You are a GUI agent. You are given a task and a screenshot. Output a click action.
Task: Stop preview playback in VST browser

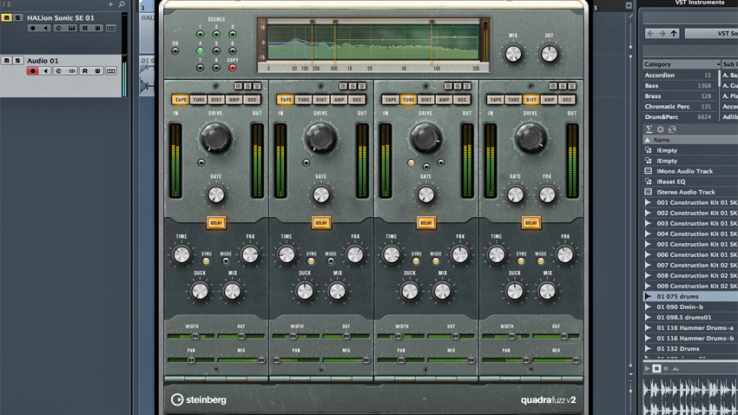pos(656,368)
